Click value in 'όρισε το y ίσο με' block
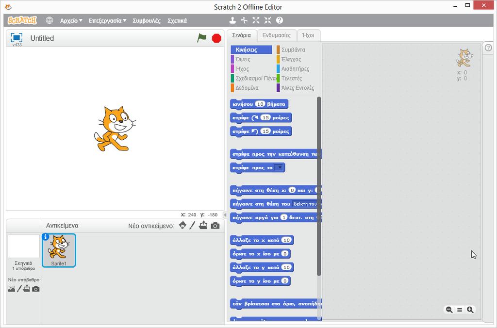This screenshot has height=328, width=497. click(285, 281)
